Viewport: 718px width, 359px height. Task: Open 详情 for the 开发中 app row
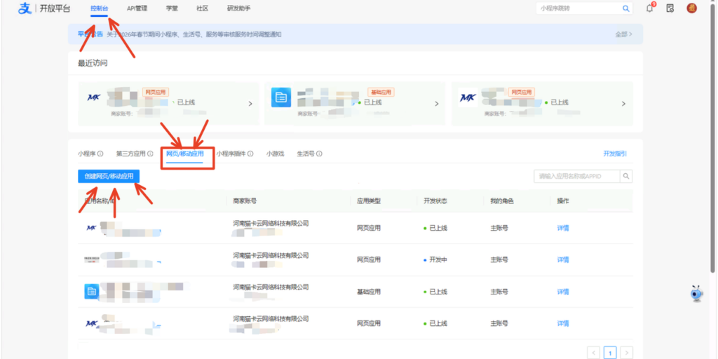pyautogui.click(x=563, y=259)
